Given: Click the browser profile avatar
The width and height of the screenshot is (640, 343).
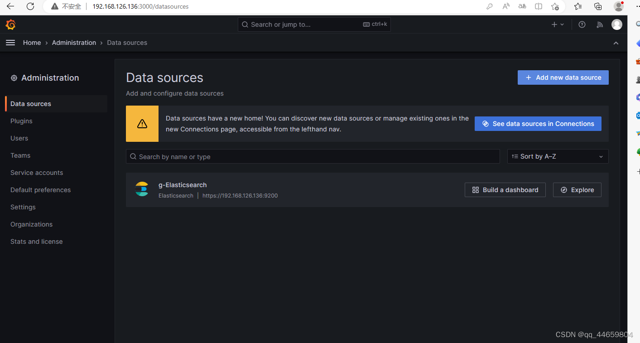Looking at the screenshot, I should [619, 6].
